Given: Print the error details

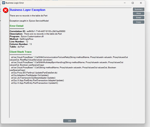Looking at the screenshot, I should (138, 13).
